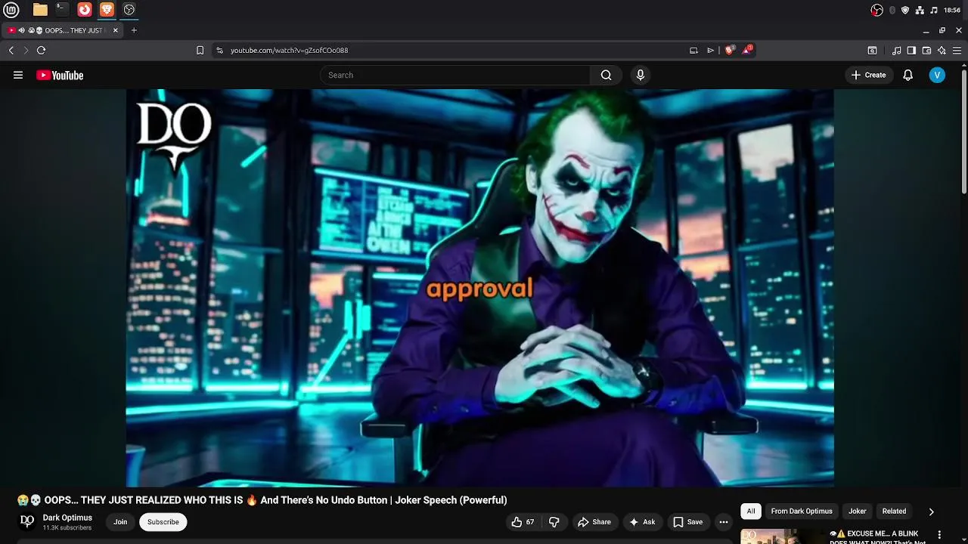
Task: Open network settings in system tray
Action: pos(920,10)
